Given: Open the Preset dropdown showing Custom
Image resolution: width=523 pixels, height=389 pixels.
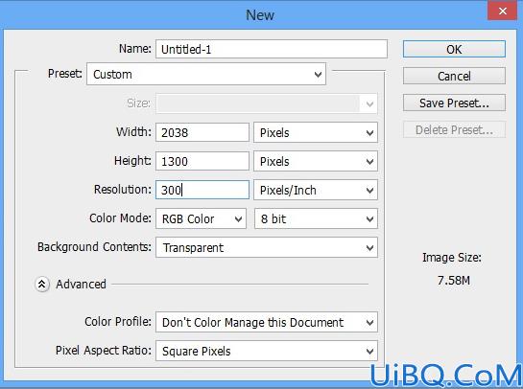Looking at the screenshot, I should (206, 74).
